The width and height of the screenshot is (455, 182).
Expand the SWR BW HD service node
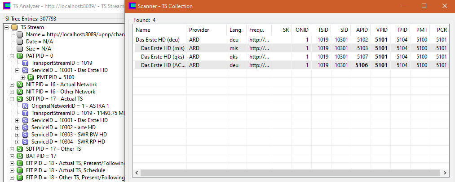tap(17, 135)
